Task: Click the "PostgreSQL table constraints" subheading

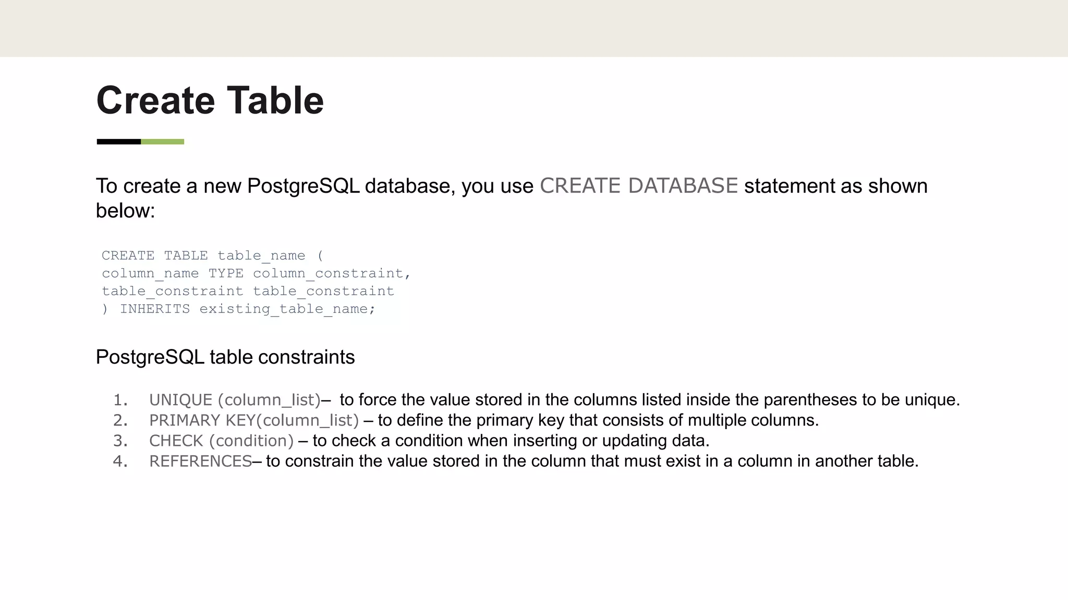Action: 225,357
